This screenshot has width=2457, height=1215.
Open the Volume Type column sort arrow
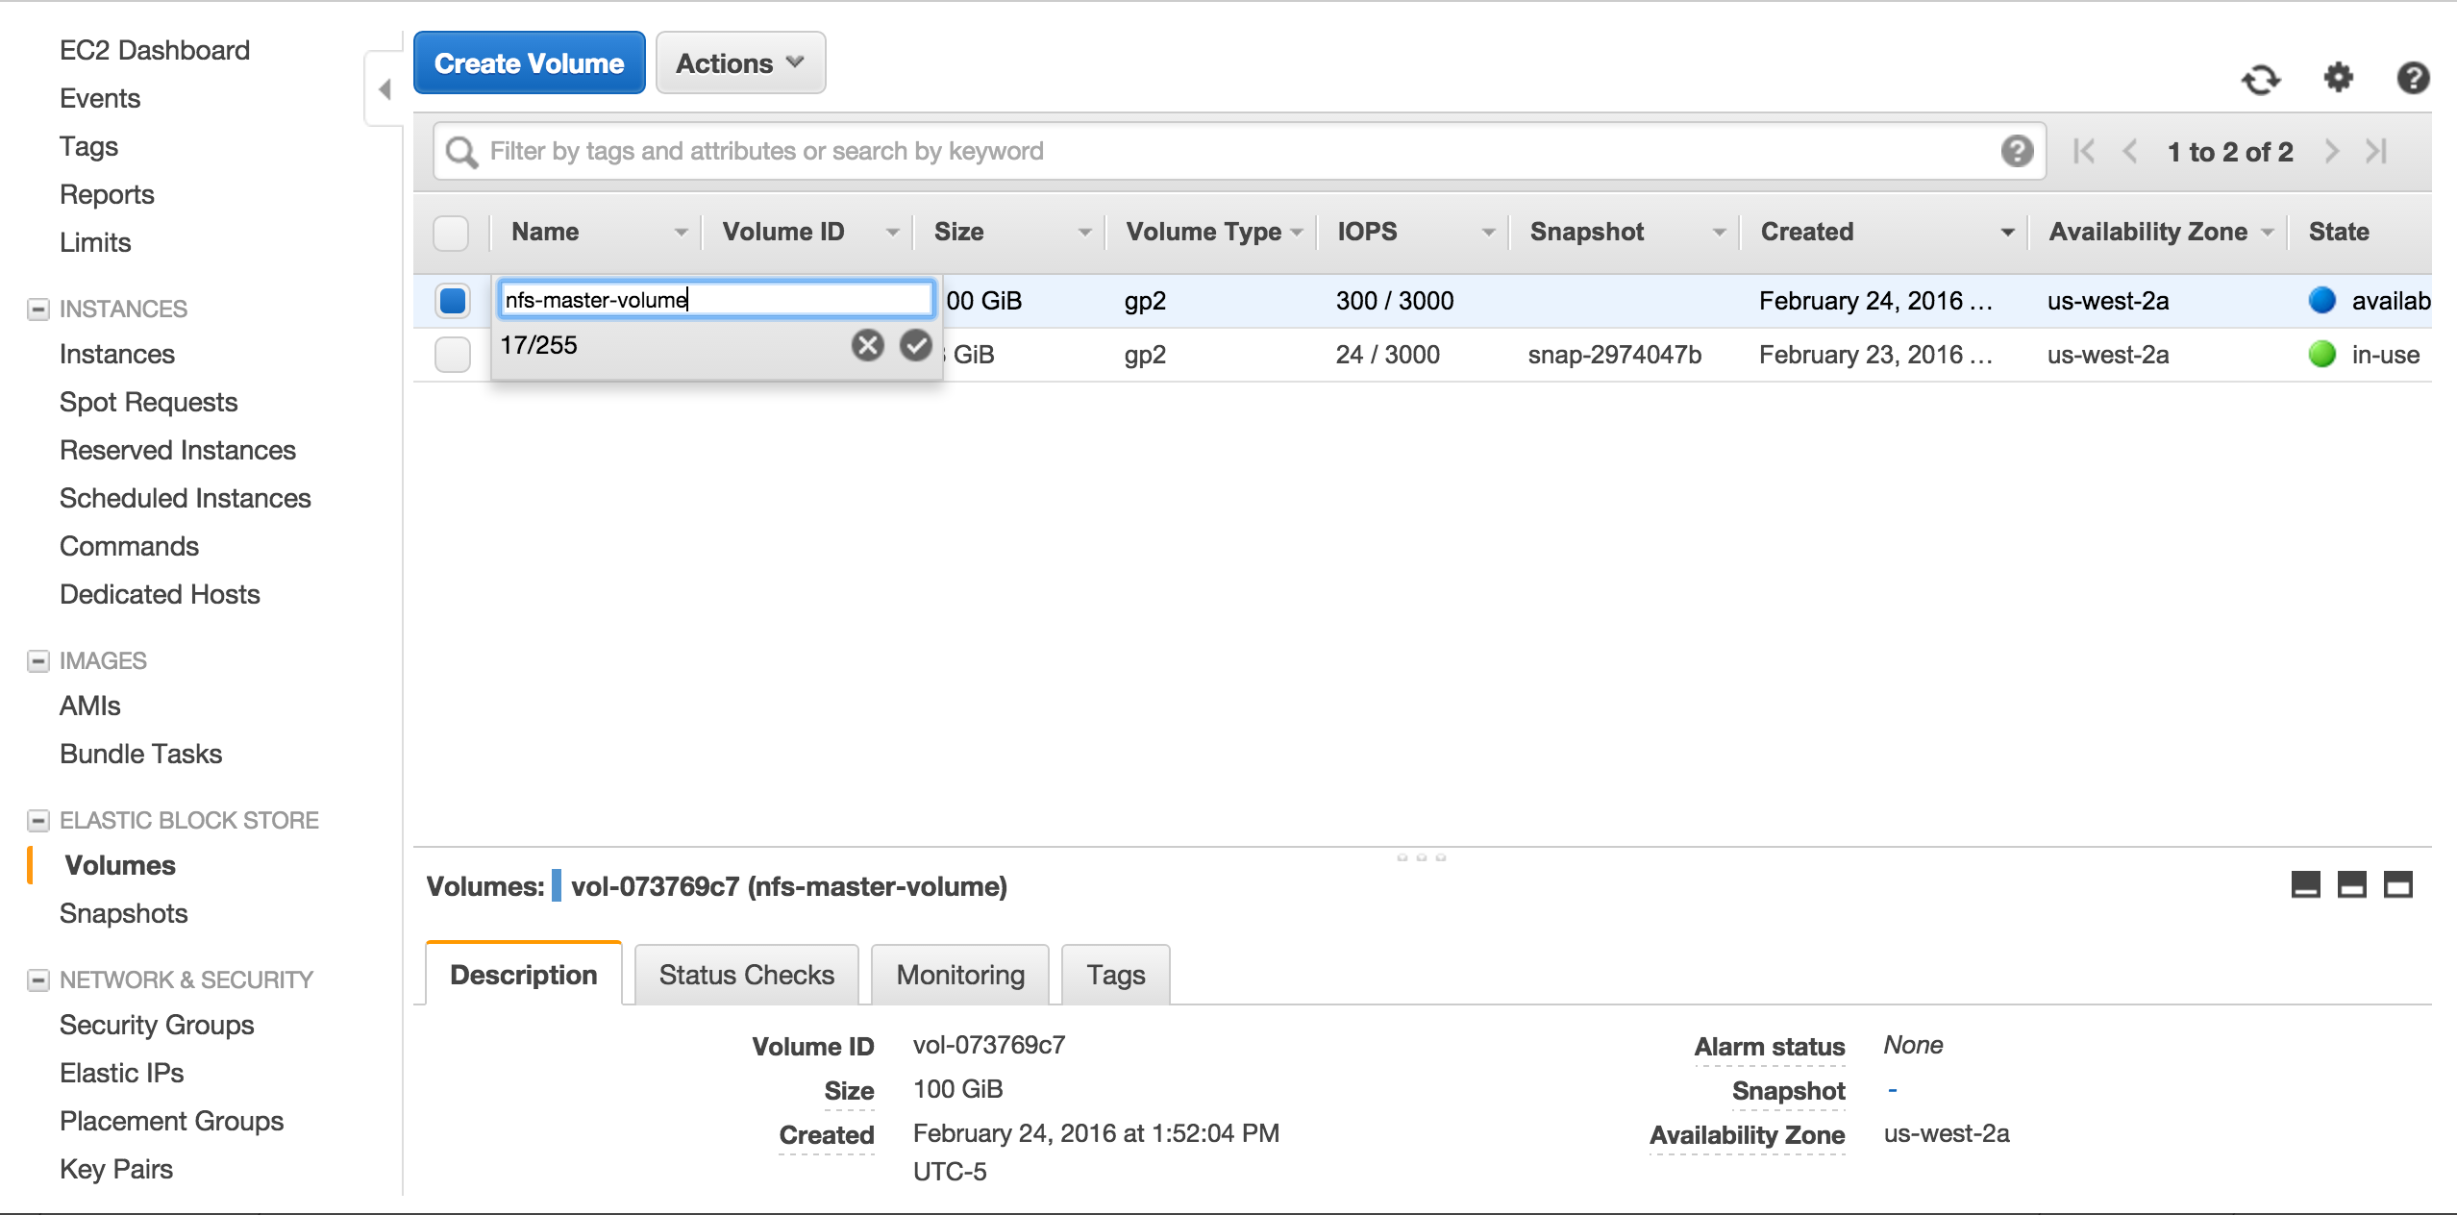(x=1297, y=233)
